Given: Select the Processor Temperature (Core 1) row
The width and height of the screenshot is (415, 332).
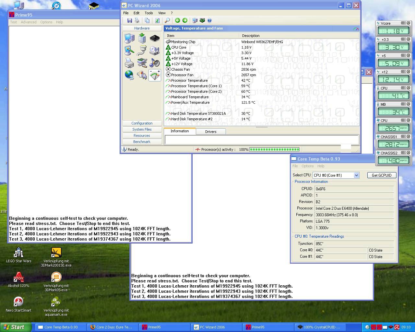Looking at the screenshot, I should coord(262,86).
